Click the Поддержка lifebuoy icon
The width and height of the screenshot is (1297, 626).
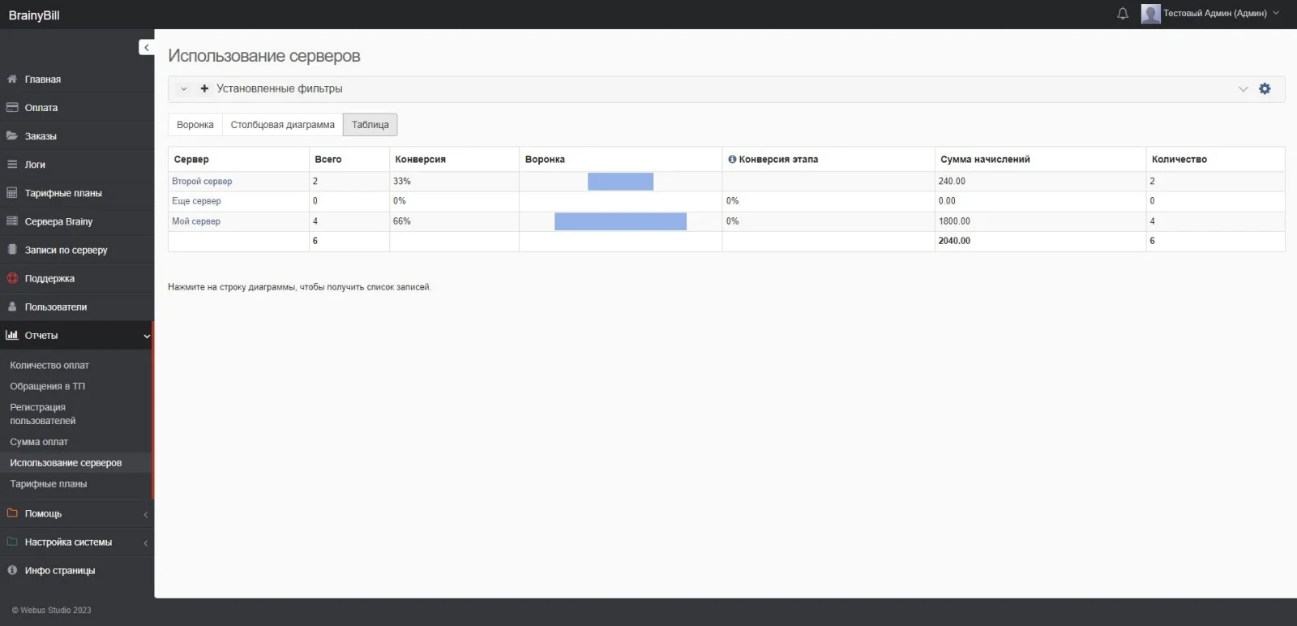12,279
